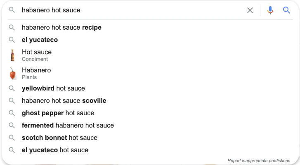This screenshot has width=300, height=165.
Task: Choose 'Hot sauce Condiment' entity suggestion
Action: (x=37, y=55)
